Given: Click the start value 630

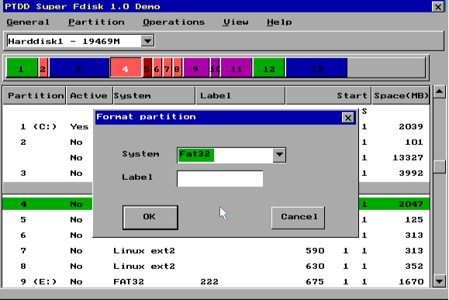Looking at the screenshot, I should (315, 266).
